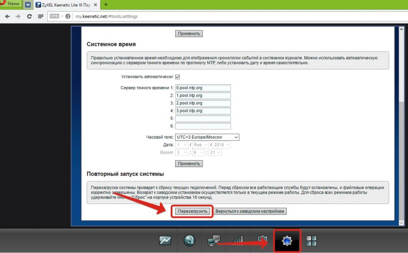Click empty time server 5 field
The height and width of the screenshot is (253, 408).
click(203, 118)
